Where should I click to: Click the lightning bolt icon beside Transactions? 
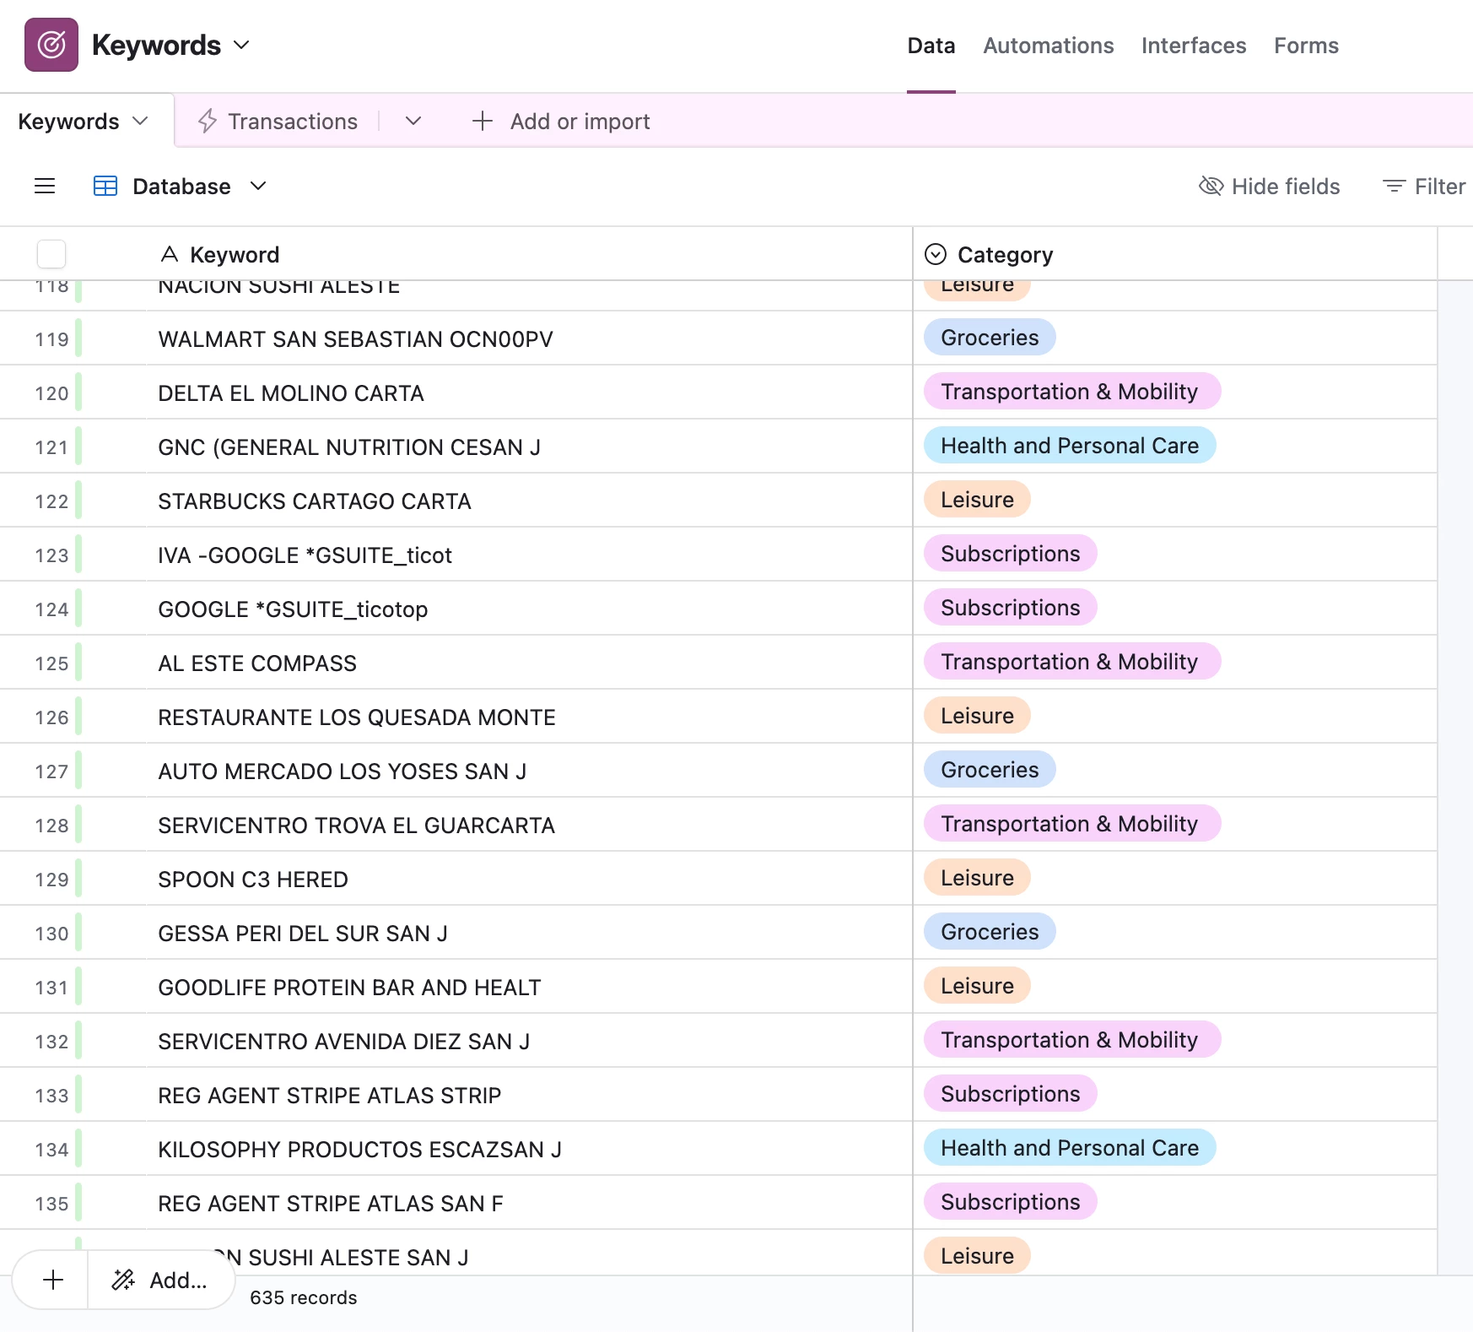(x=208, y=122)
